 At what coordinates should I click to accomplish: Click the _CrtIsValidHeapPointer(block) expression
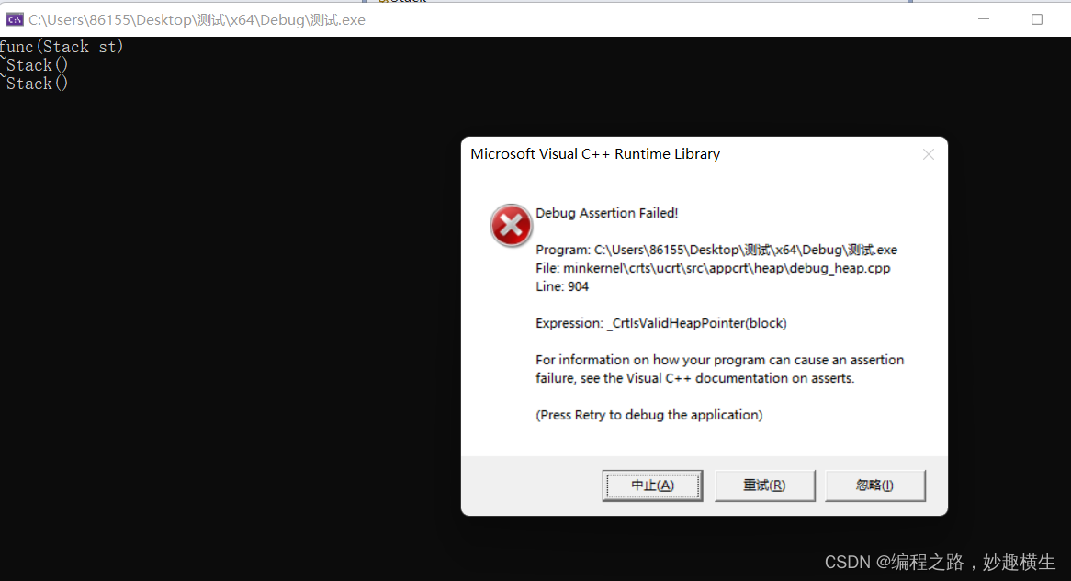point(696,323)
